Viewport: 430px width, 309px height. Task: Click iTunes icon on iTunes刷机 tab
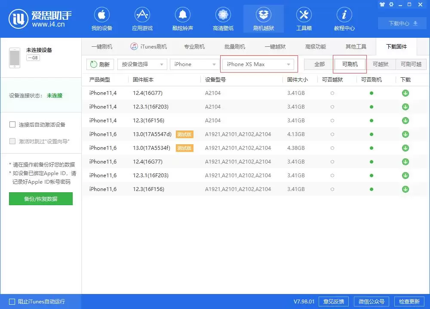(134, 46)
